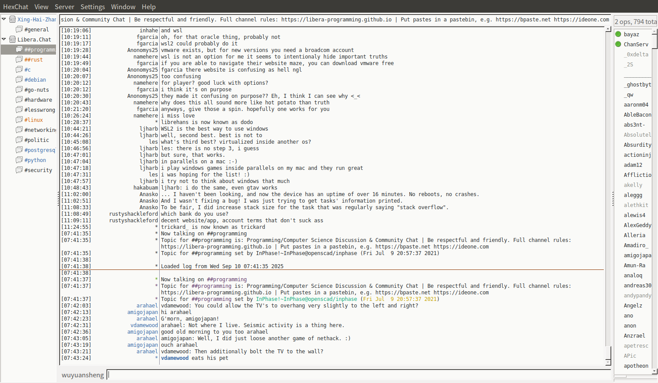Click the #python channel icon
Image resolution: width=658 pixels, height=383 pixels.
click(19, 160)
